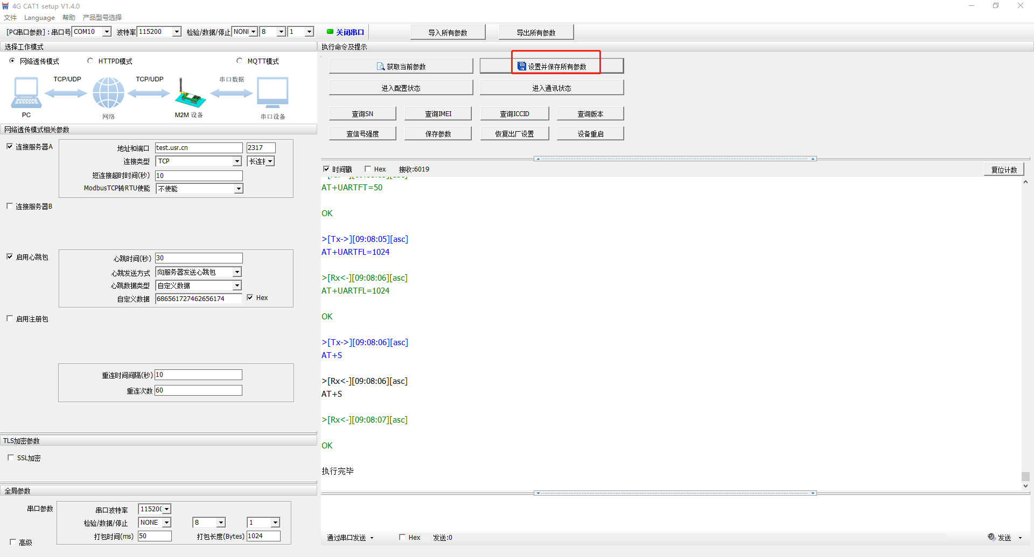Open the 产品型号选择 menu
The height and width of the screenshot is (557, 1034).
102,18
